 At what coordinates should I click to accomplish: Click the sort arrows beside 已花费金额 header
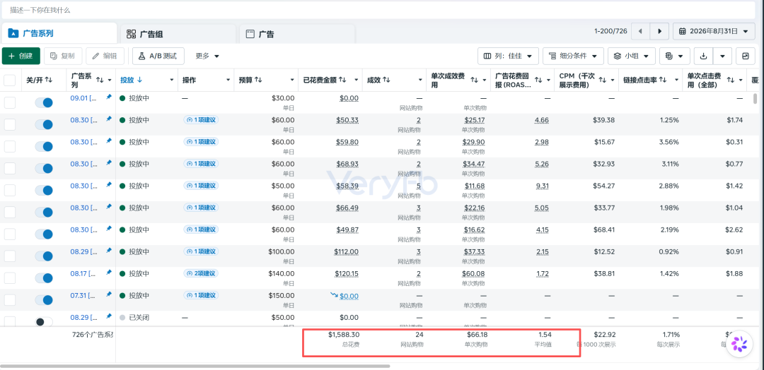coord(342,80)
